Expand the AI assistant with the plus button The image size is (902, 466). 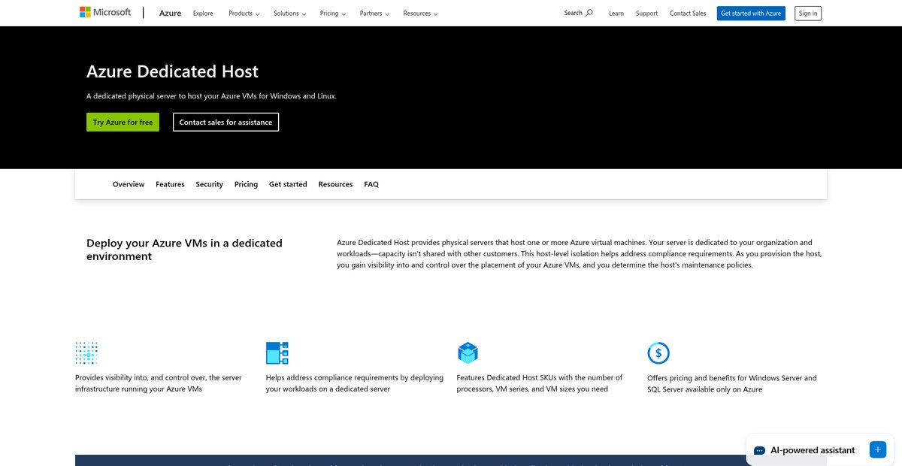(x=878, y=449)
